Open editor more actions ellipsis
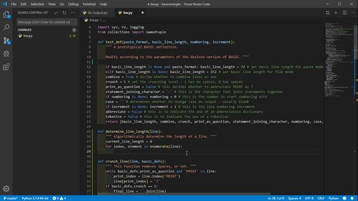 pos(353,13)
